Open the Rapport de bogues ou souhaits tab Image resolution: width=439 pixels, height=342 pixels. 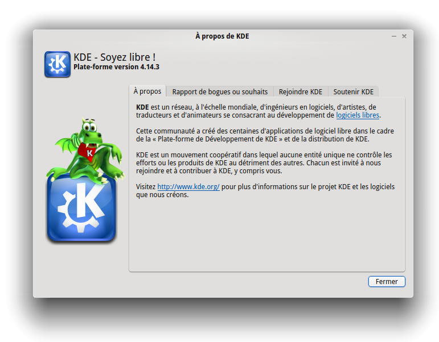coord(220,91)
